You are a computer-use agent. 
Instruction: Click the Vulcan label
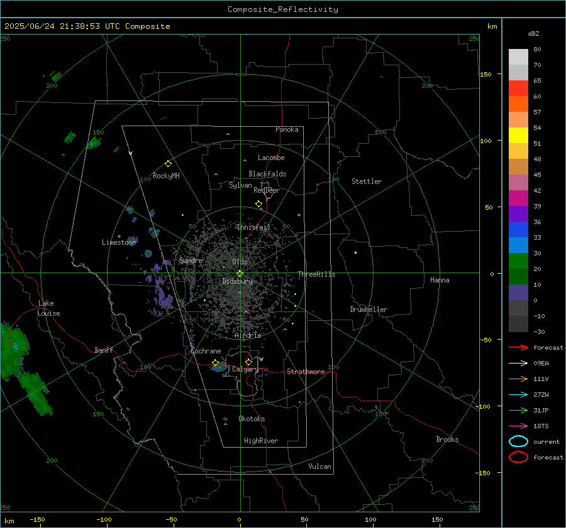(x=319, y=466)
